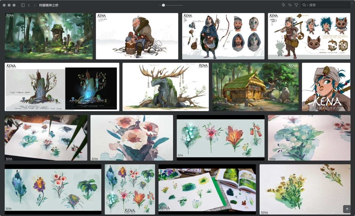This screenshot has height=216, width=355.
Task: Open the forest shrine concept art thumbnail
Action: point(49,36)
